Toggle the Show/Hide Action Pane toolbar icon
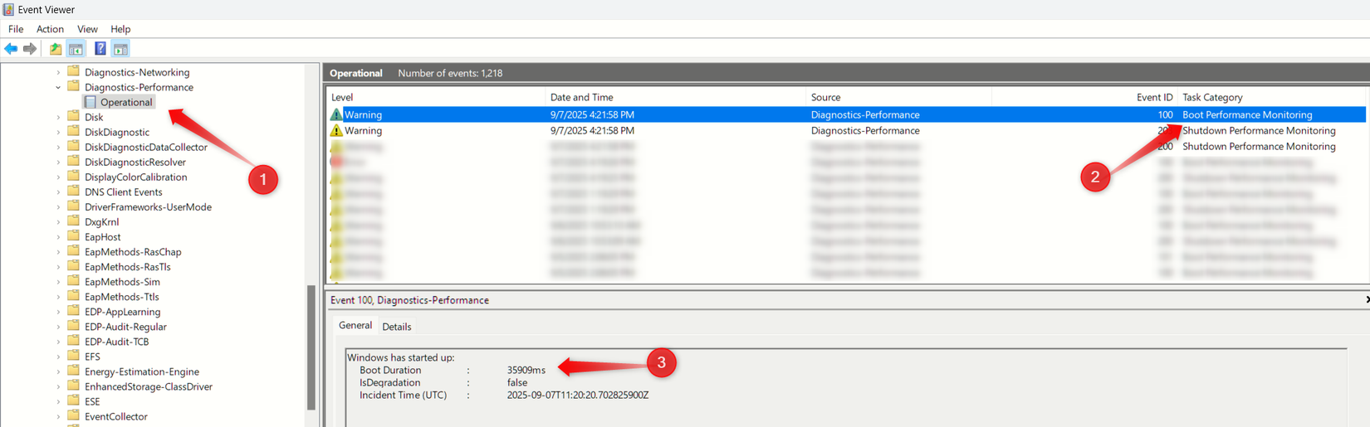This screenshot has width=1370, height=427. pos(120,49)
